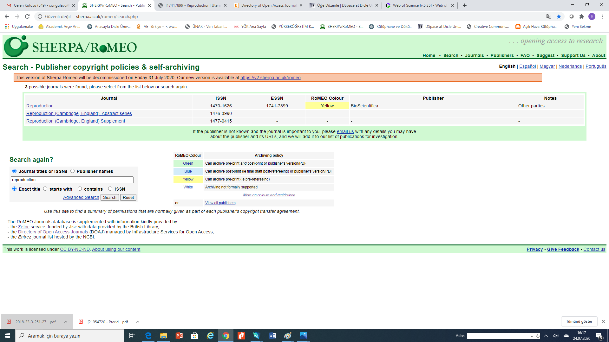This screenshot has height=342, width=609.
Task: Open the Chrome extensions puzzle icon
Action: [582, 16]
